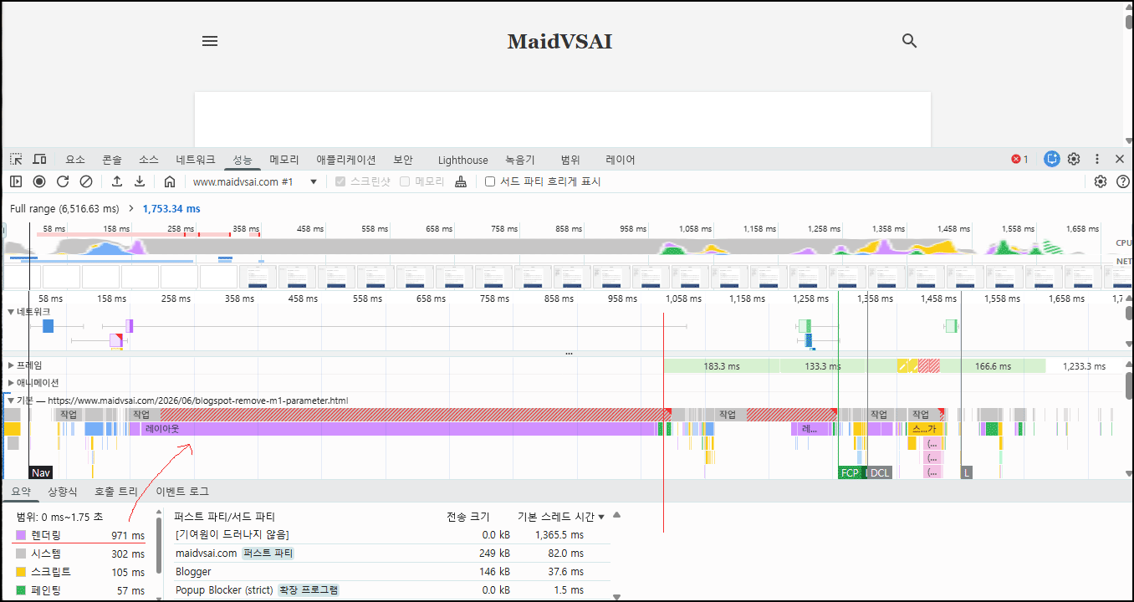
Task: Clear the recording with the clear icon
Action: click(86, 181)
